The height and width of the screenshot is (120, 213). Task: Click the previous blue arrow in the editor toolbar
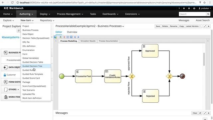(75, 37)
